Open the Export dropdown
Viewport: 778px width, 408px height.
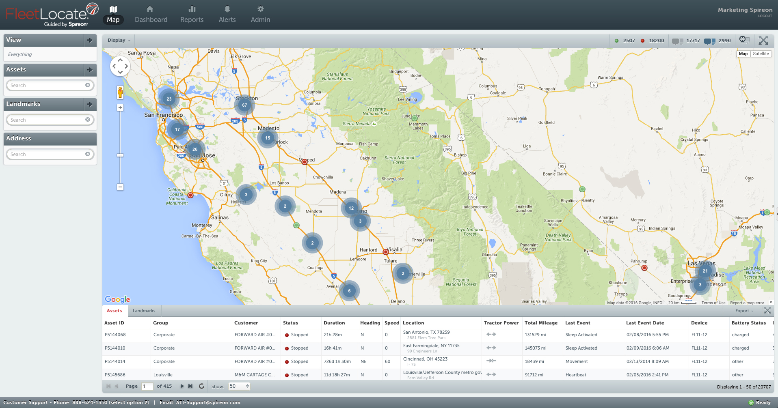pos(744,311)
